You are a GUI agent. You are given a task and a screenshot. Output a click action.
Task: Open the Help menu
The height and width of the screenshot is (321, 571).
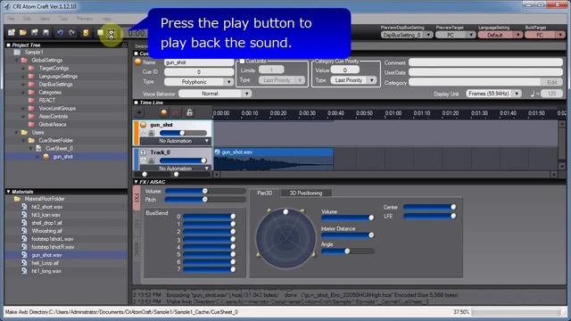tap(106, 19)
